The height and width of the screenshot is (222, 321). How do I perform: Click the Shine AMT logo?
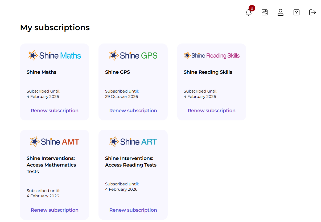[x=55, y=142]
